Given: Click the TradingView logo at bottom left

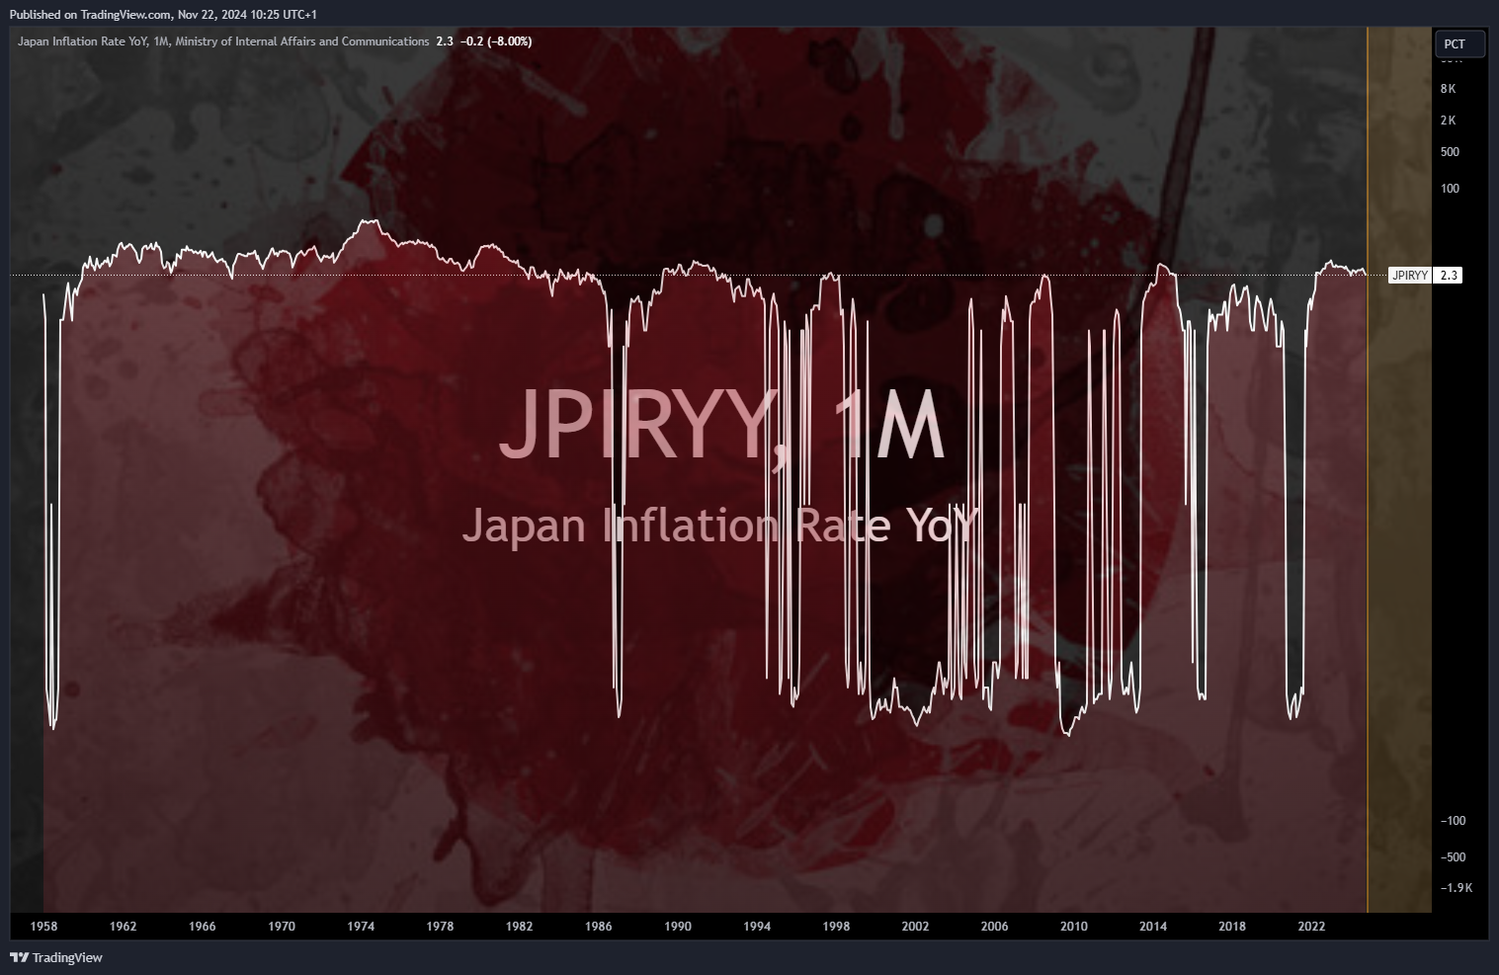Looking at the screenshot, I should 56,957.
